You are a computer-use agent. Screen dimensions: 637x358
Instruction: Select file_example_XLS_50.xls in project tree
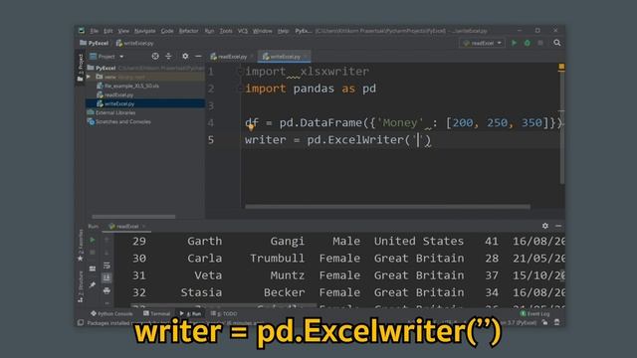point(131,86)
